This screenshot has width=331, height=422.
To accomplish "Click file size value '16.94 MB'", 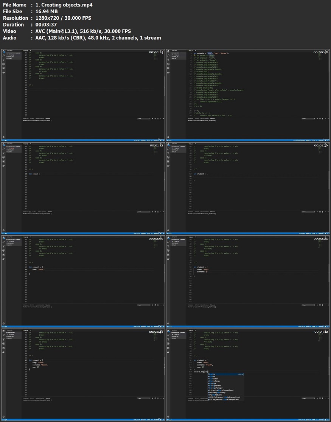I will pos(47,11).
